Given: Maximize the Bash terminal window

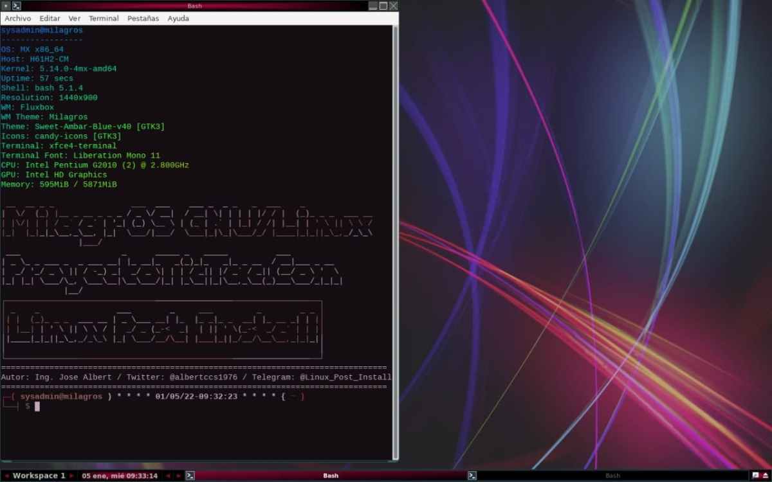Looking at the screenshot, I should pyautogui.click(x=383, y=6).
